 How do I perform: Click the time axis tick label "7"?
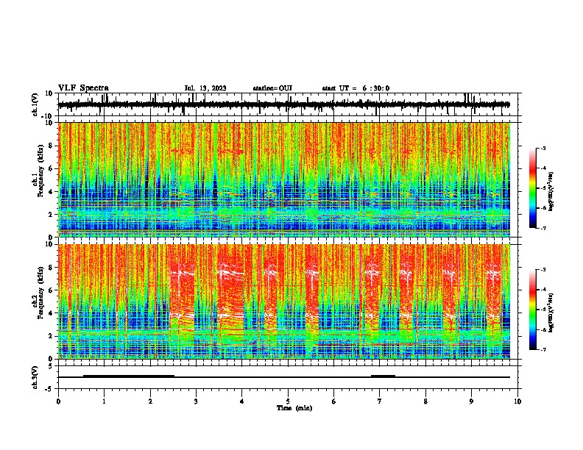(x=380, y=401)
